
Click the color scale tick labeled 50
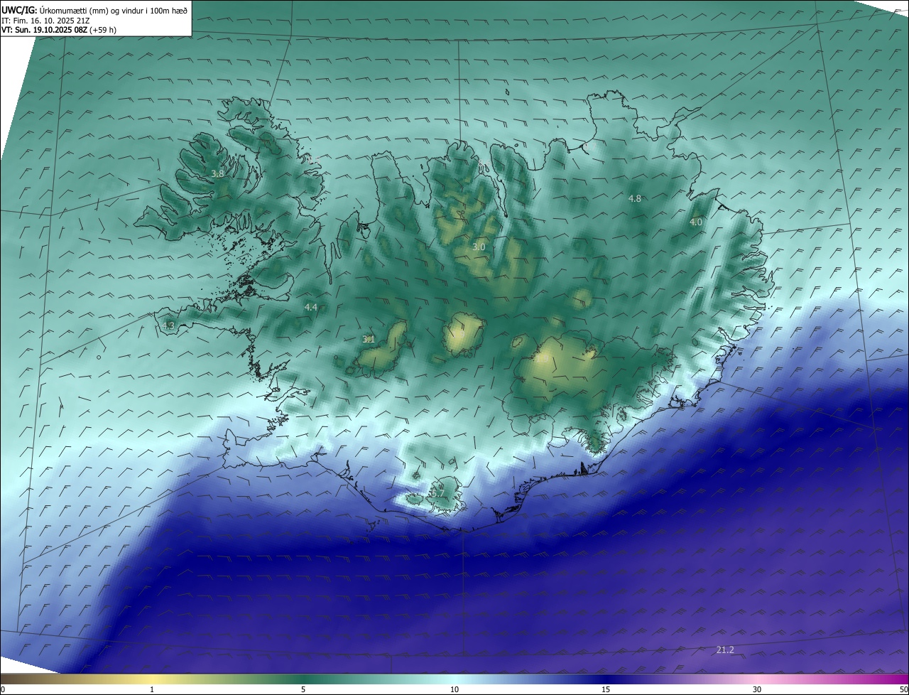(x=903, y=689)
